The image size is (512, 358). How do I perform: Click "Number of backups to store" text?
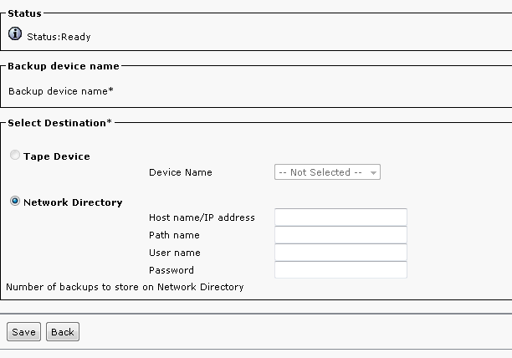click(125, 287)
